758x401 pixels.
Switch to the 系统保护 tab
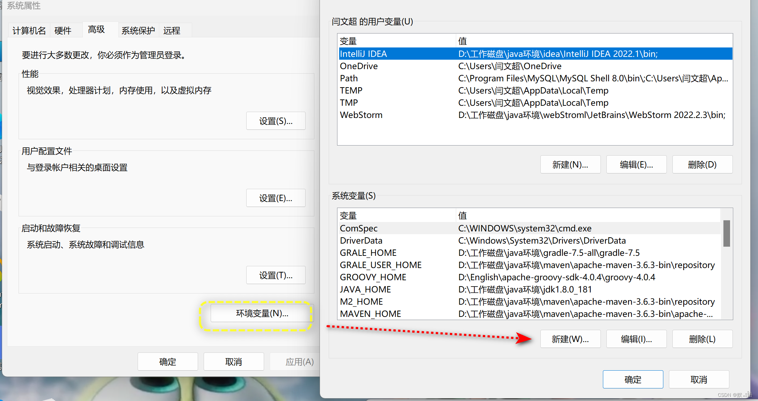tap(138, 31)
